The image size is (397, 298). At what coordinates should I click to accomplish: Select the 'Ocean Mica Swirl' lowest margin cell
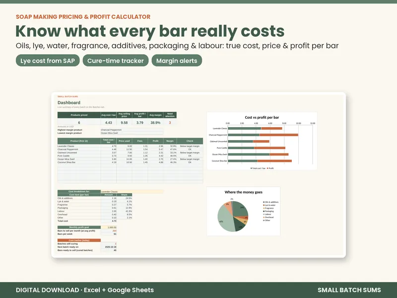click(132, 133)
